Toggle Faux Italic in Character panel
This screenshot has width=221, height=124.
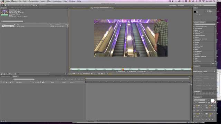tap(200, 120)
